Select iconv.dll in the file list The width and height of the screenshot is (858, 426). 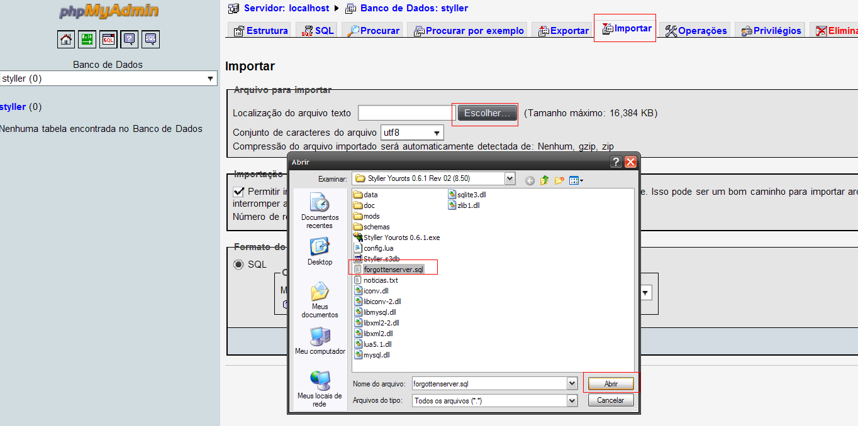click(371, 291)
